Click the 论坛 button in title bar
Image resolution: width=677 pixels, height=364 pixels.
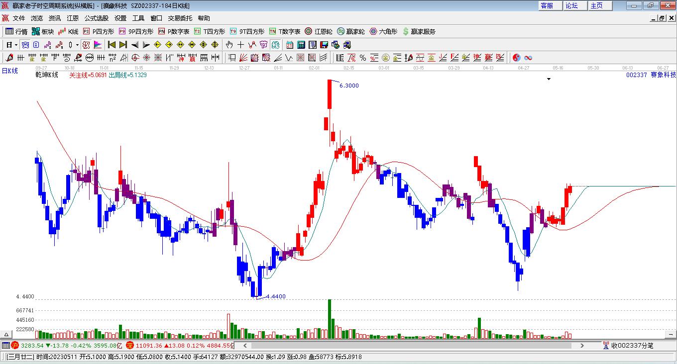click(x=575, y=5)
